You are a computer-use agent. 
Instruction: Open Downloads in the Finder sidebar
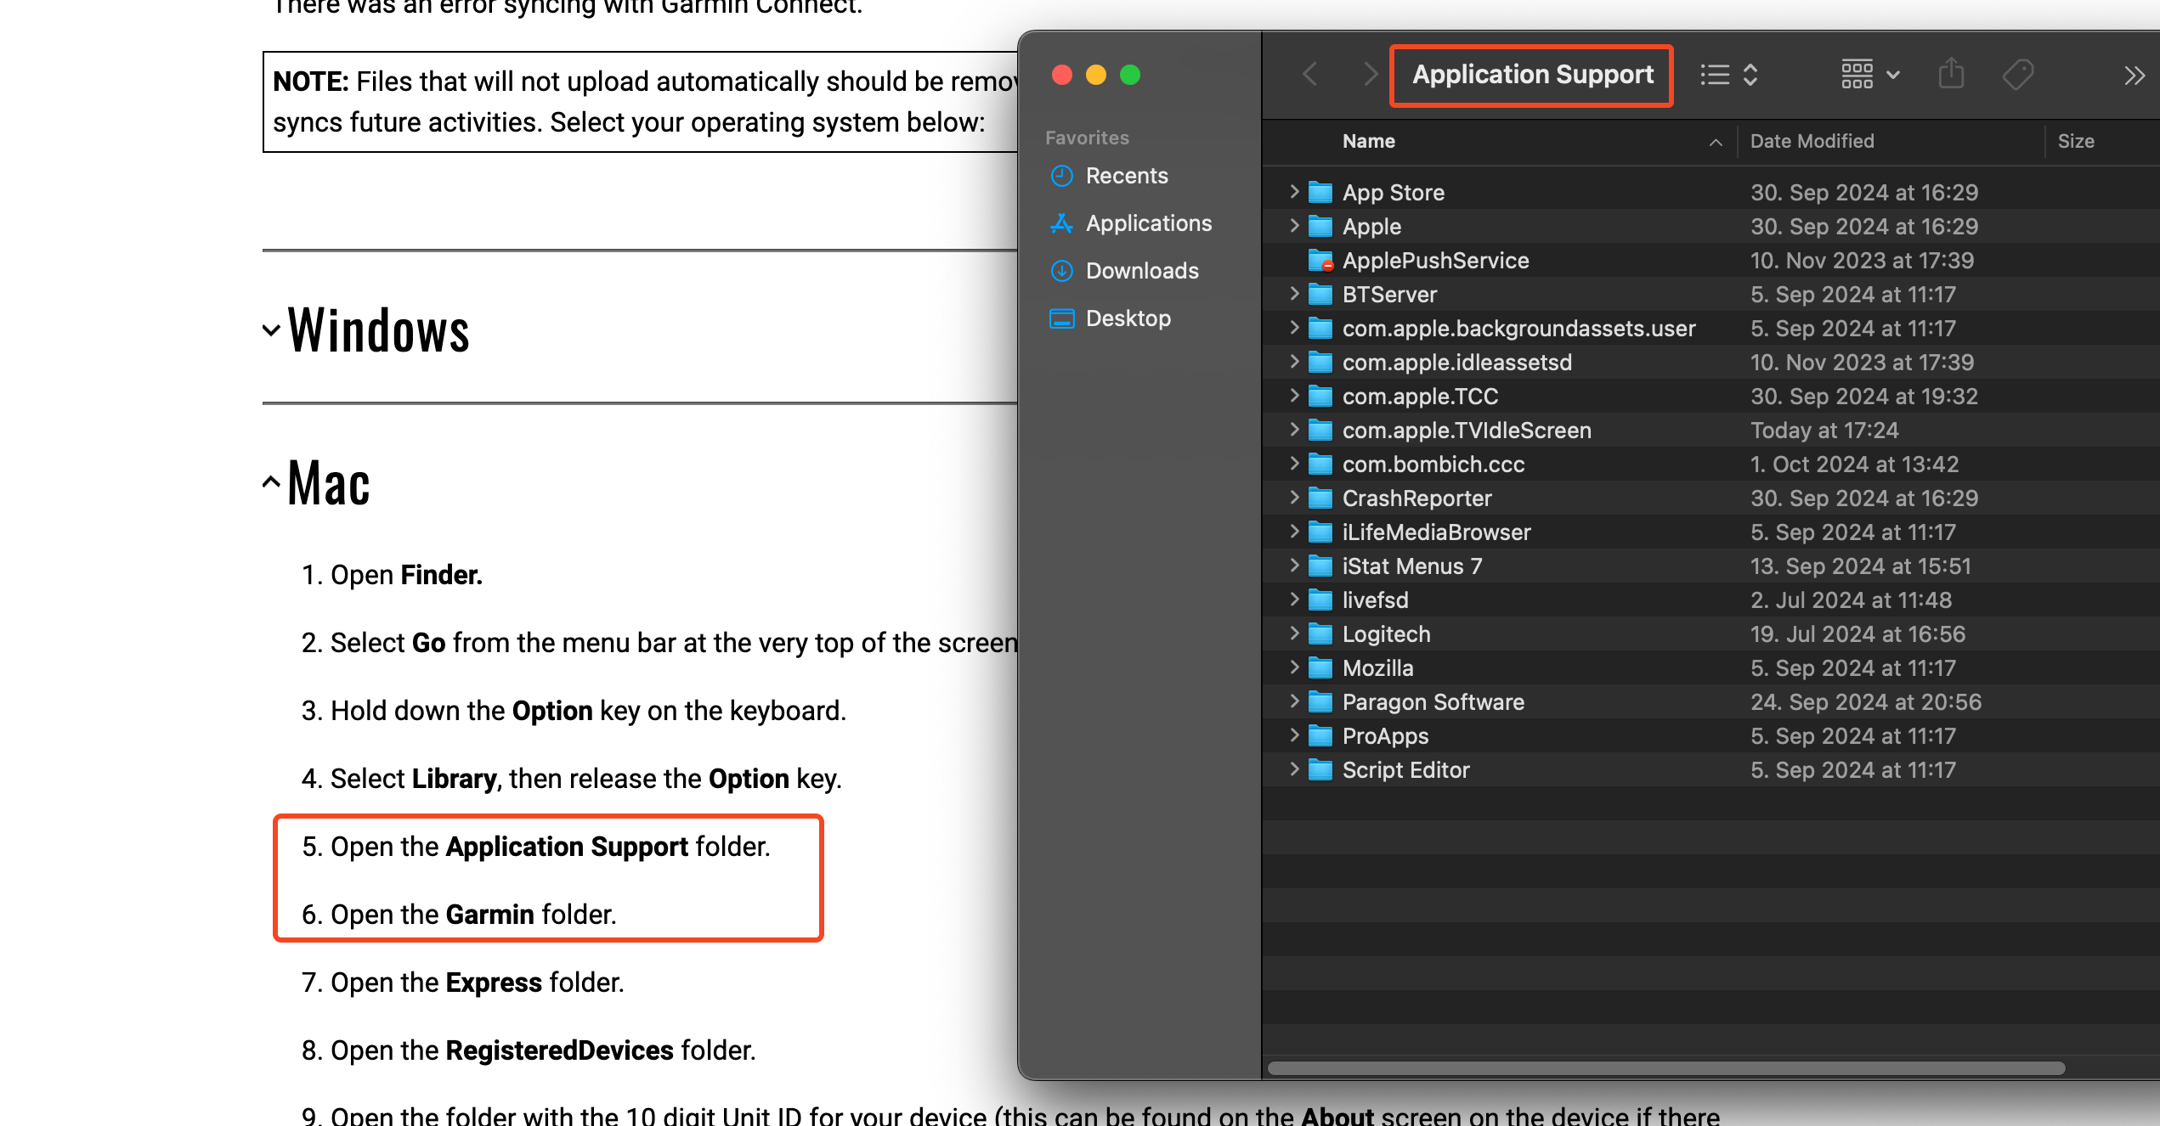(1141, 271)
